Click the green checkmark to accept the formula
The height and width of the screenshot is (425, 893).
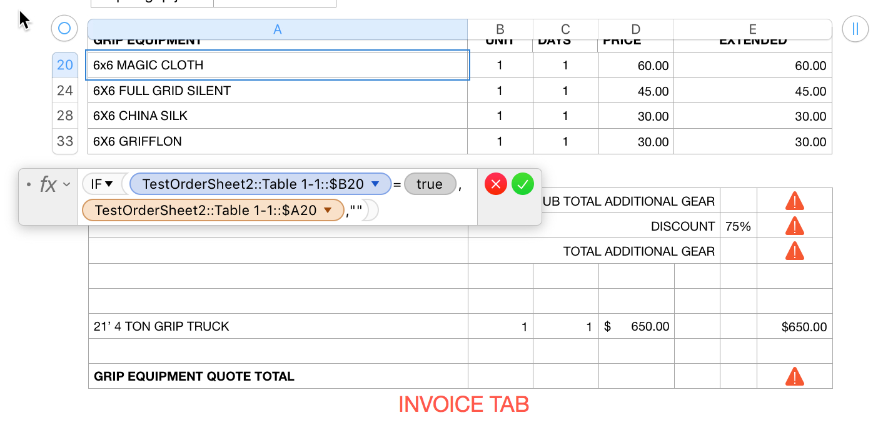(x=523, y=184)
